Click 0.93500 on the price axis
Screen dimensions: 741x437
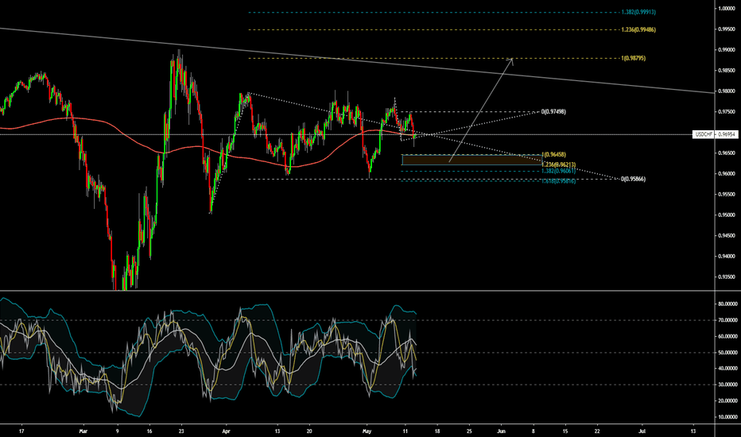point(726,277)
